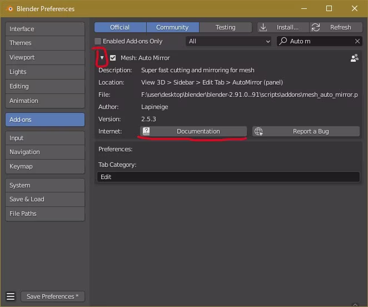Click the small up arrow at window bottom
The height and width of the screenshot is (307, 368).
pos(355,305)
